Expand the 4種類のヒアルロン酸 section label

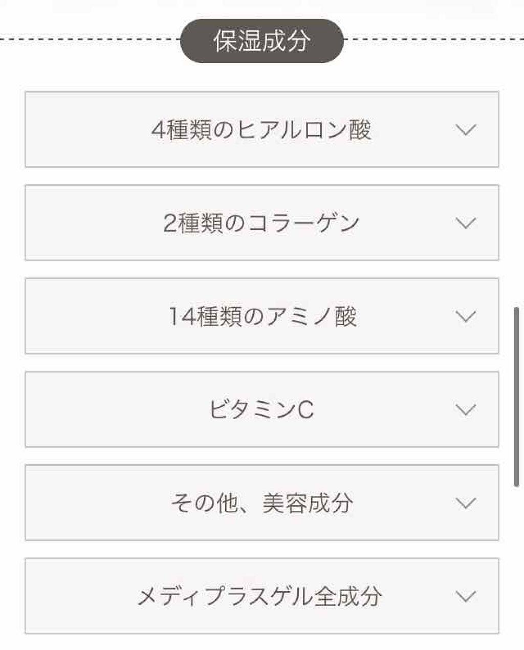261,130
